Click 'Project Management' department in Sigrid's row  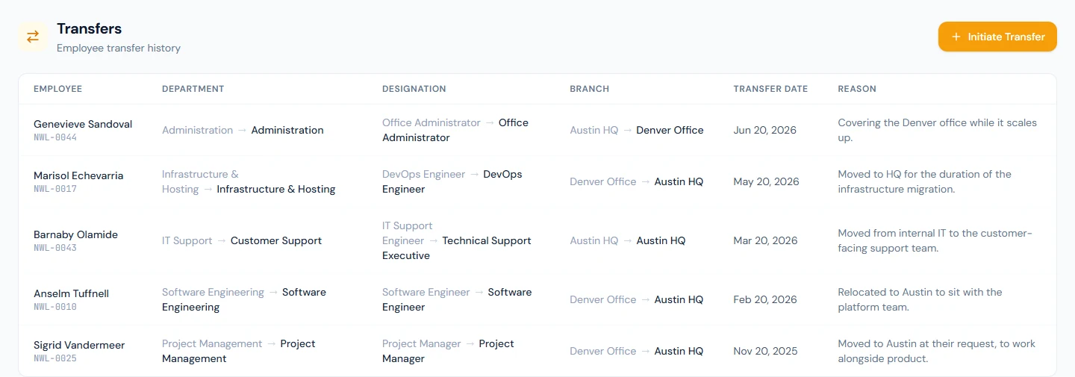pyautogui.click(x=239, y=351)
